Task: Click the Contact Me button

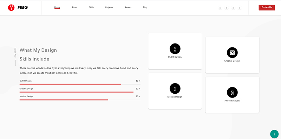Action: click(267, 7)
